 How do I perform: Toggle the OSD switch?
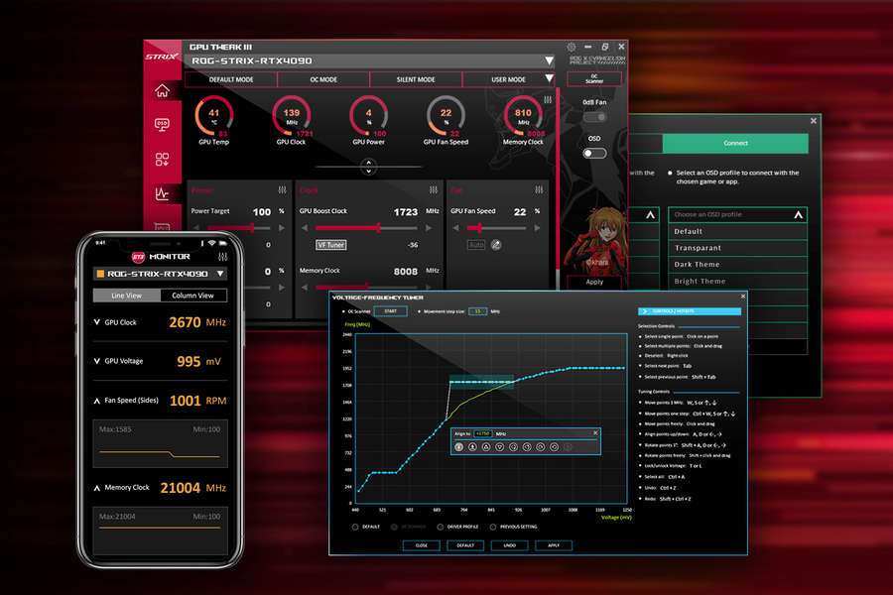pyautogui.click(x=594, y=153)
